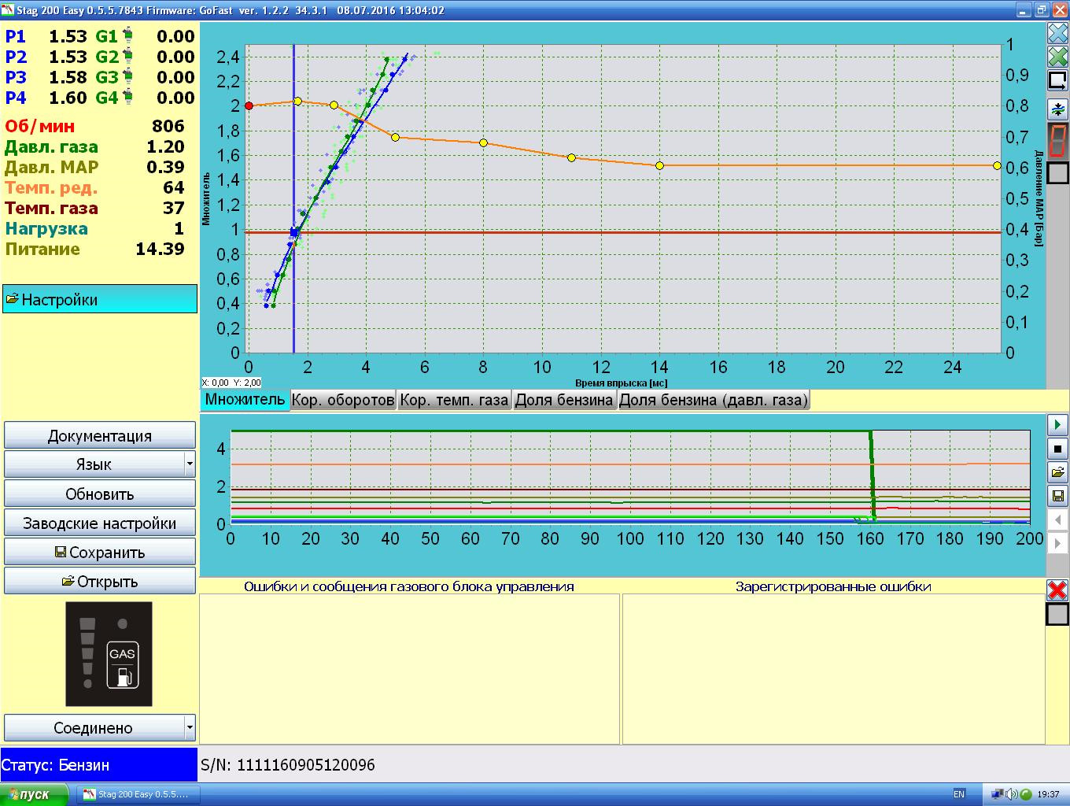Viewport: 1070px width, 806px height.
Task: Click the green round tray icon
Action: 1026,794
